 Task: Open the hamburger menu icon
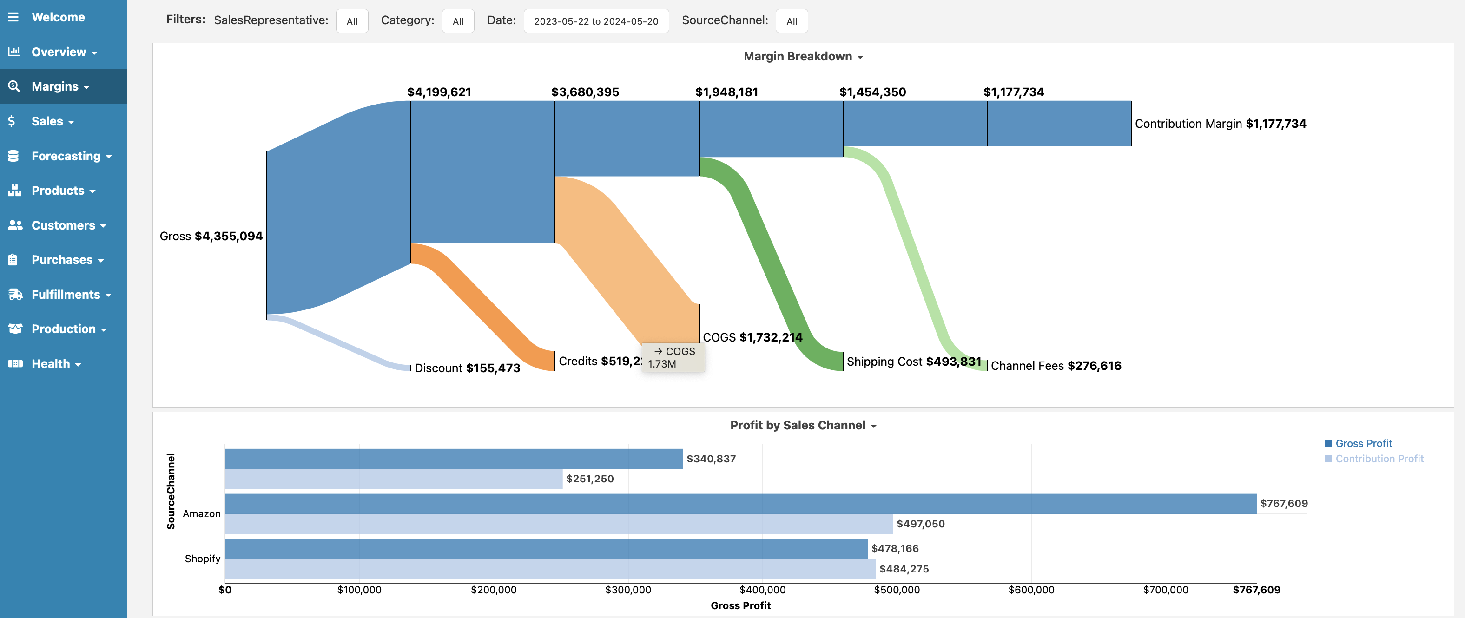click(x=14, y=17)
